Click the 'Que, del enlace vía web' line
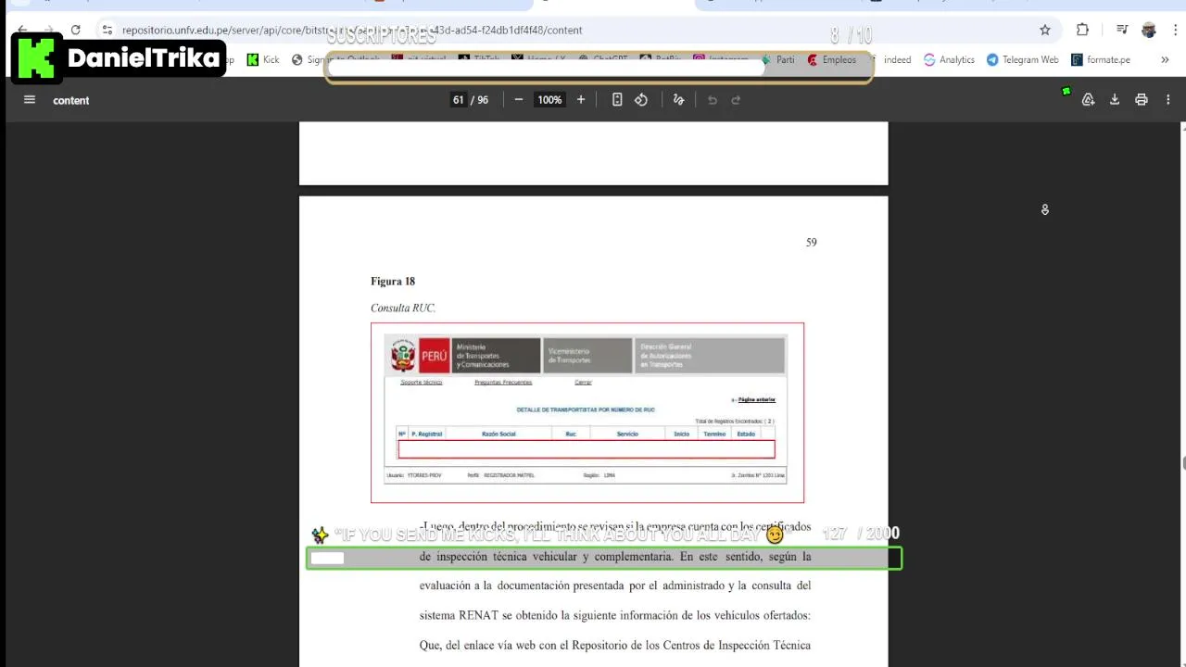 (x=615, y=646)
